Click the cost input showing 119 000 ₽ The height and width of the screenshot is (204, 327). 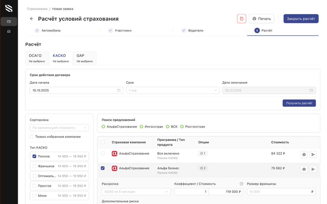(226, 191)
